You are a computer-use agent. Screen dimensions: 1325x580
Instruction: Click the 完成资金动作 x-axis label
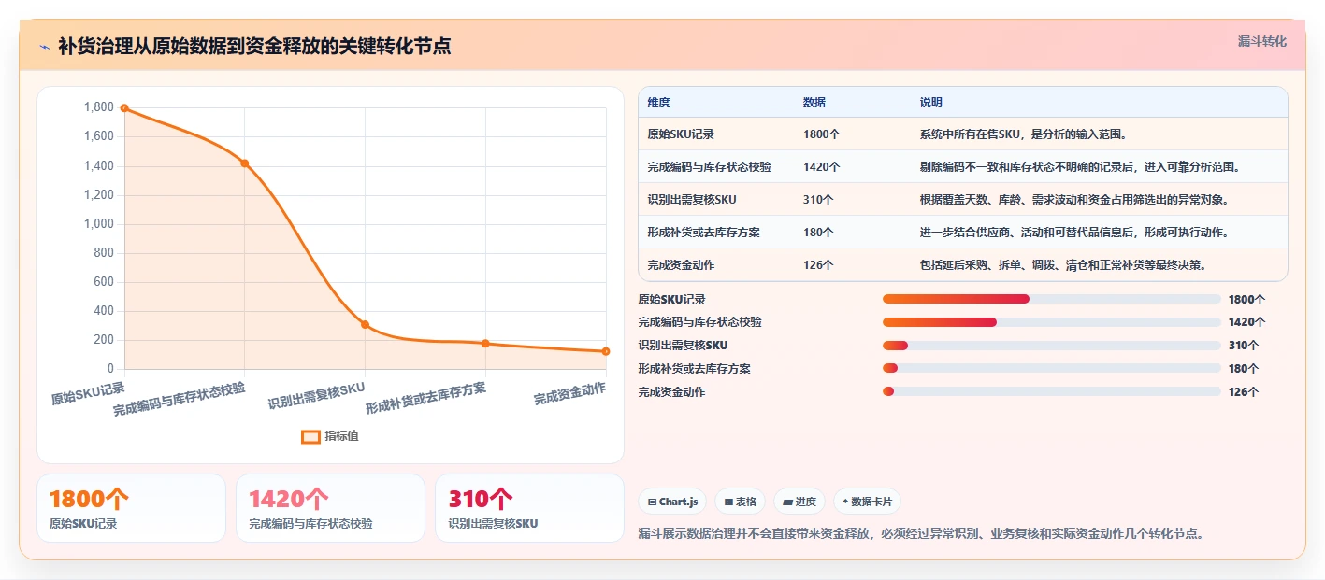pyautogui.click(x=569, y=394)
